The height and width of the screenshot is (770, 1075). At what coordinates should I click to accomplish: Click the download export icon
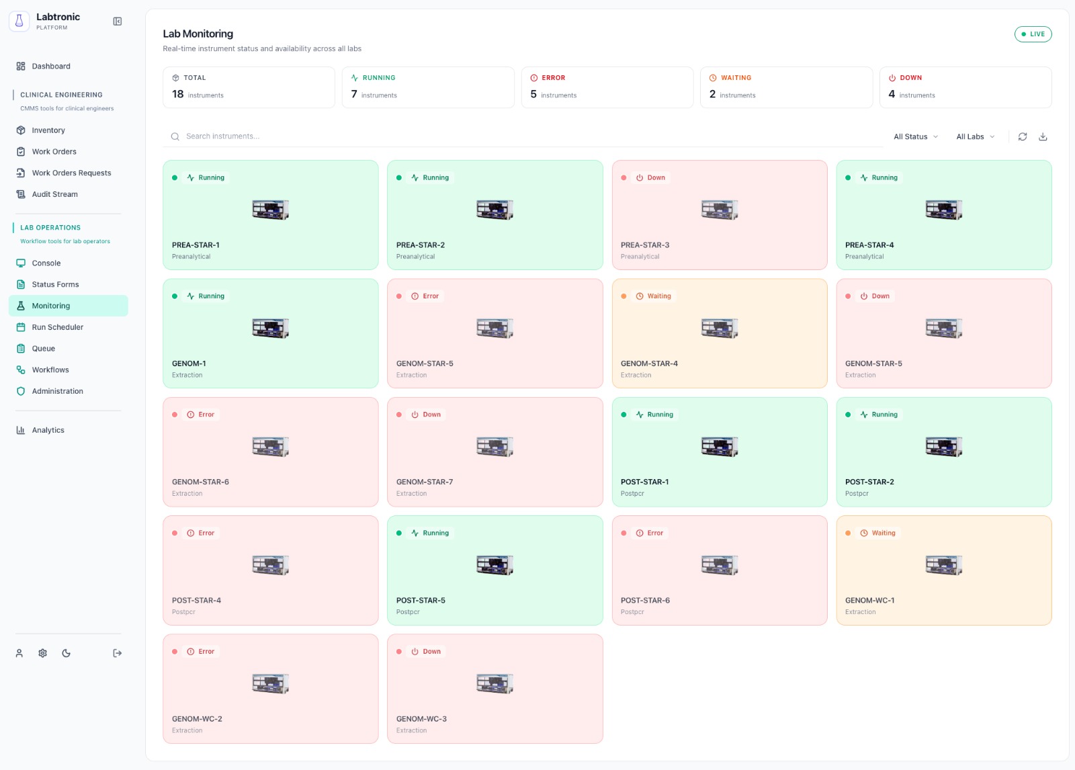pyautogui.click(x=1043, y=136)
